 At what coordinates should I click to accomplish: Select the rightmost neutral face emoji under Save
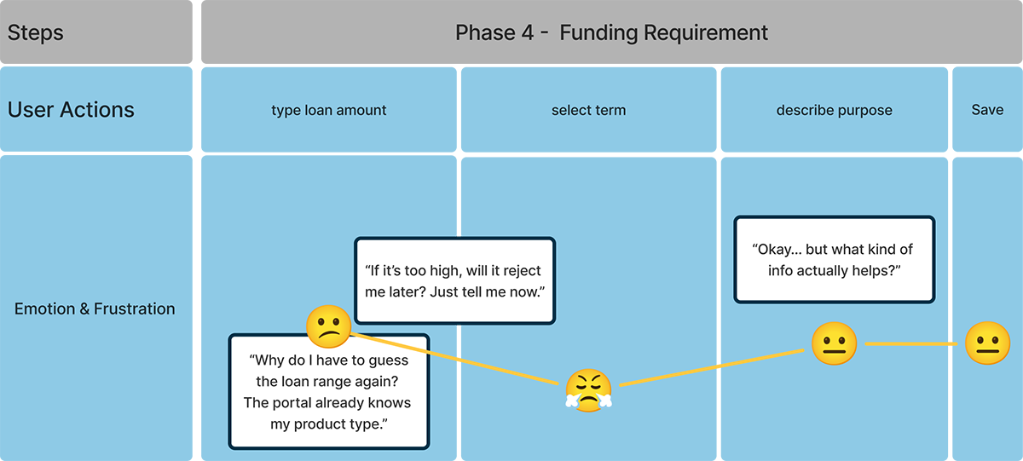987,344
